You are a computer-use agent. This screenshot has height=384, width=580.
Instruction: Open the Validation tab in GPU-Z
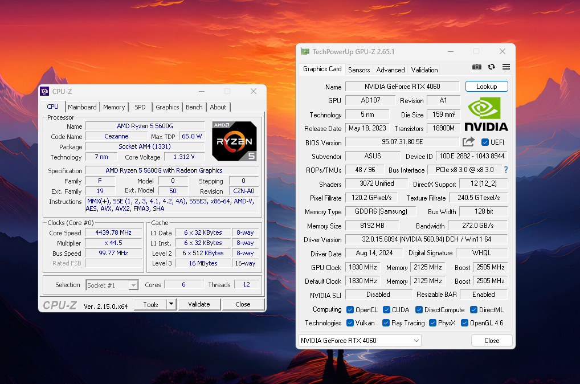(424, 70)
